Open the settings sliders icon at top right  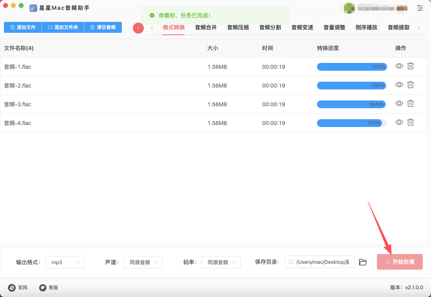point(420,8)
